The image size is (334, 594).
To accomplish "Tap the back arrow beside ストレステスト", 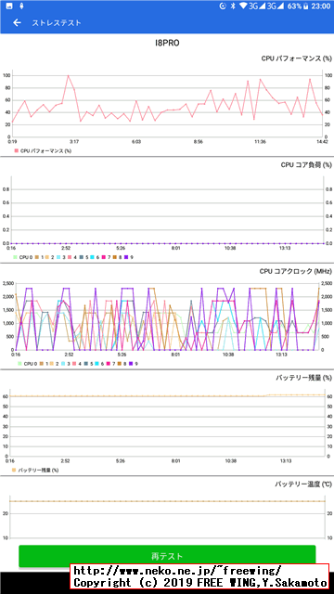I will (17, 22).
